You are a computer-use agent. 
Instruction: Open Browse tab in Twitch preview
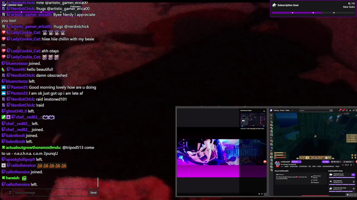tap(282, 110)
